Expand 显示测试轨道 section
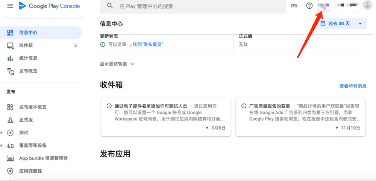 coord(117,64)
